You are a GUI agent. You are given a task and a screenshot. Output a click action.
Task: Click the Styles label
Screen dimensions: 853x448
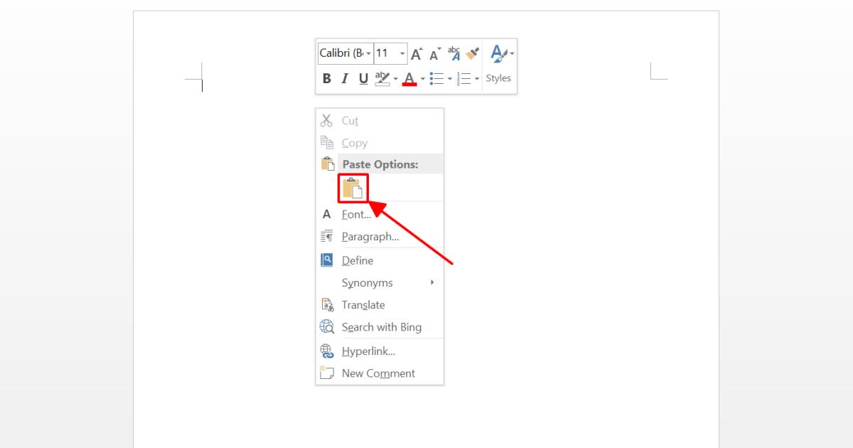(498, 78)
